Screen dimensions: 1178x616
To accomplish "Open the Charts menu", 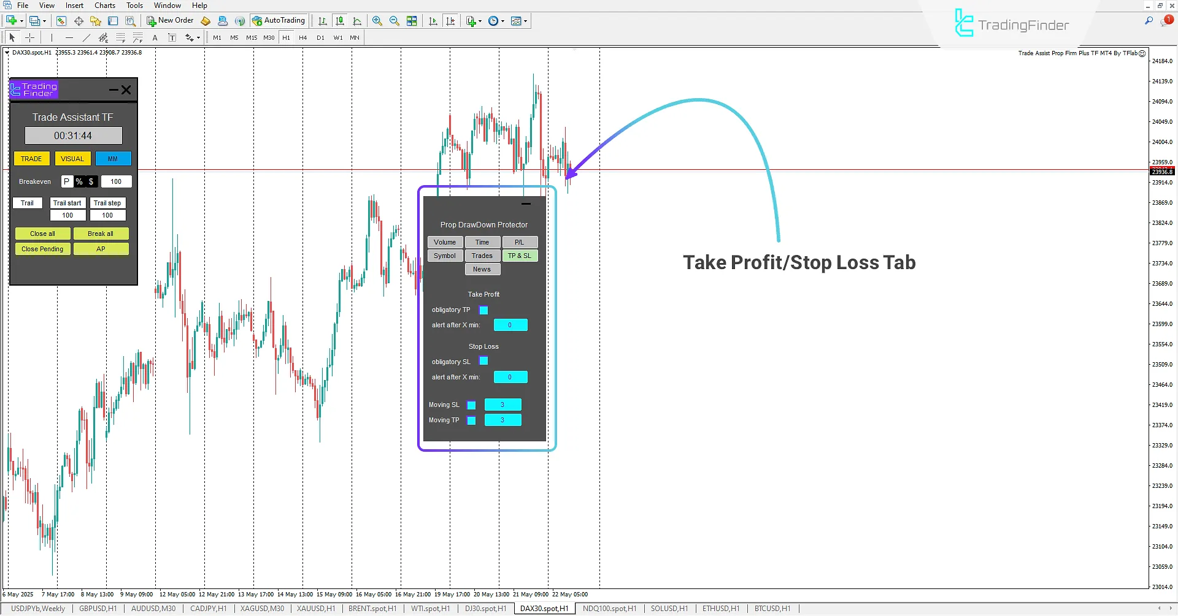I will tap(104, 5).
